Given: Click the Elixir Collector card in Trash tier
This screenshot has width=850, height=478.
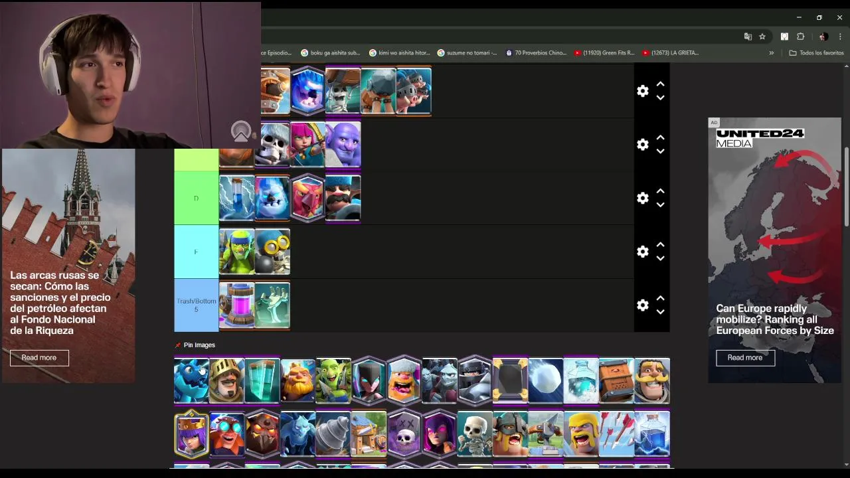Looking at the screenshot, I should (236, 305).
